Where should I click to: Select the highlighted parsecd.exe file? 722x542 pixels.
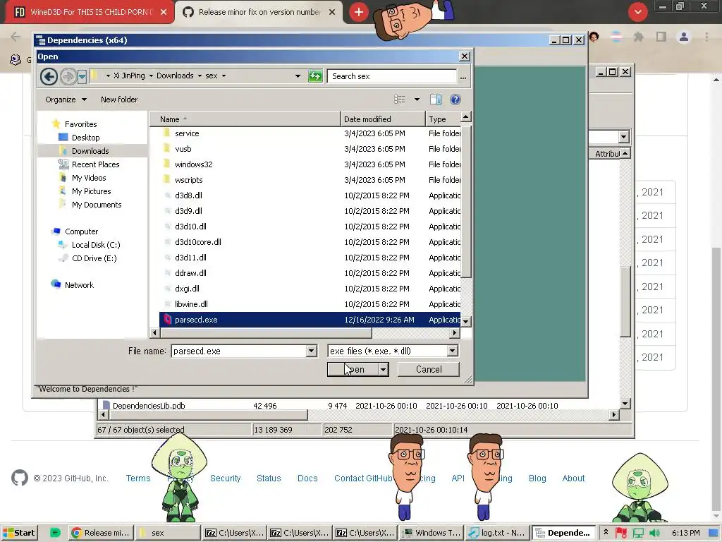[310, 320]
